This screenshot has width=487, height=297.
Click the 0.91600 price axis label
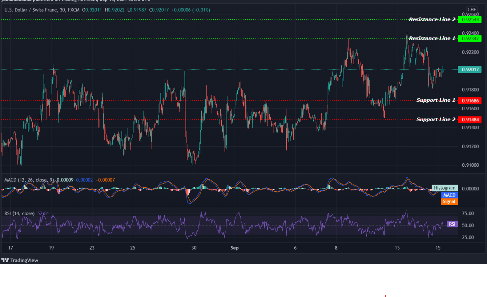(x=470, y=108)
